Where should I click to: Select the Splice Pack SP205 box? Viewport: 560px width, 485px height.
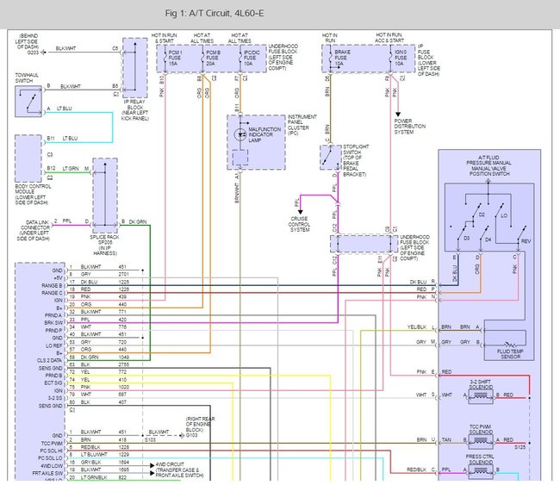click(x=105, y=195)
